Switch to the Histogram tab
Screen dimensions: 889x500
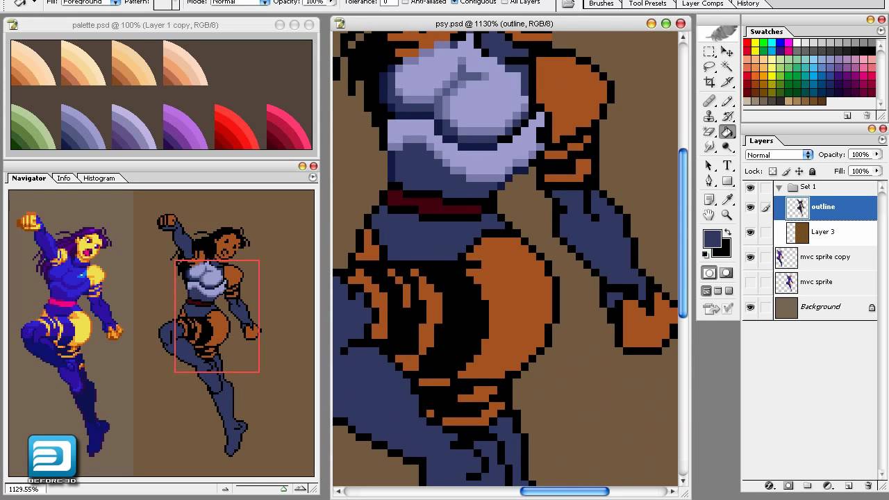click(99, 178)
